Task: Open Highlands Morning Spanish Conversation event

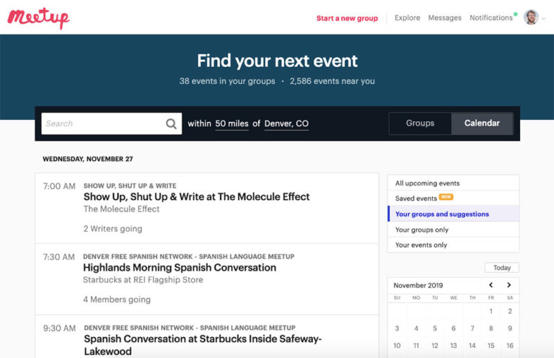Action: [x=180, y=268]
